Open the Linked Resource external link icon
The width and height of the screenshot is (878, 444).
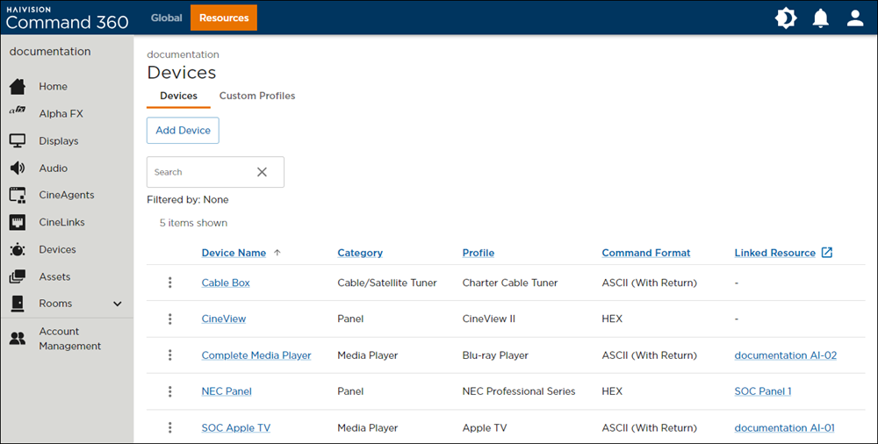coord(826,253)
